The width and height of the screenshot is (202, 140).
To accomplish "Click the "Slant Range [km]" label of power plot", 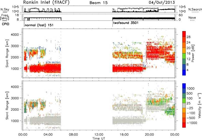I will 7,53.
